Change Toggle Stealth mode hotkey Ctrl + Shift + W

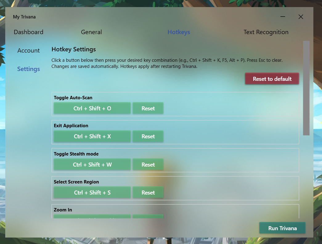click(92, 164)
